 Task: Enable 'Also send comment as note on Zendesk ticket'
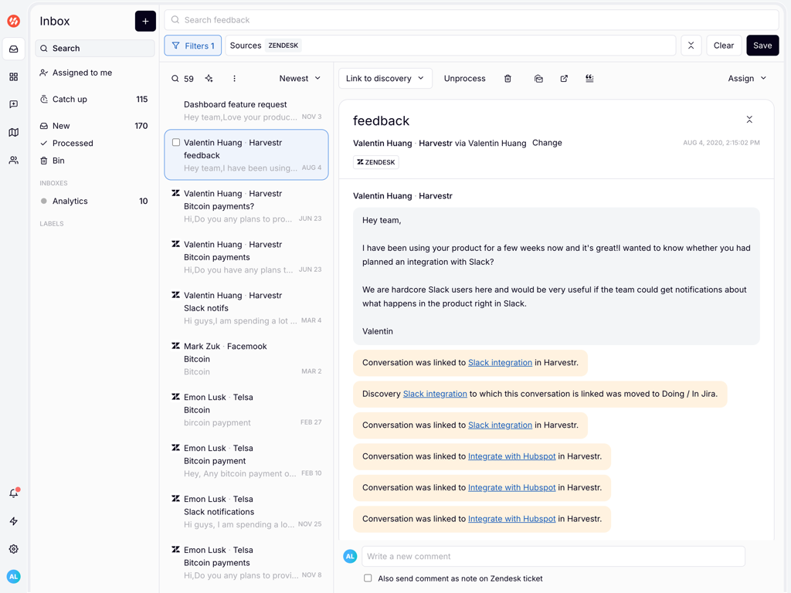368,578
